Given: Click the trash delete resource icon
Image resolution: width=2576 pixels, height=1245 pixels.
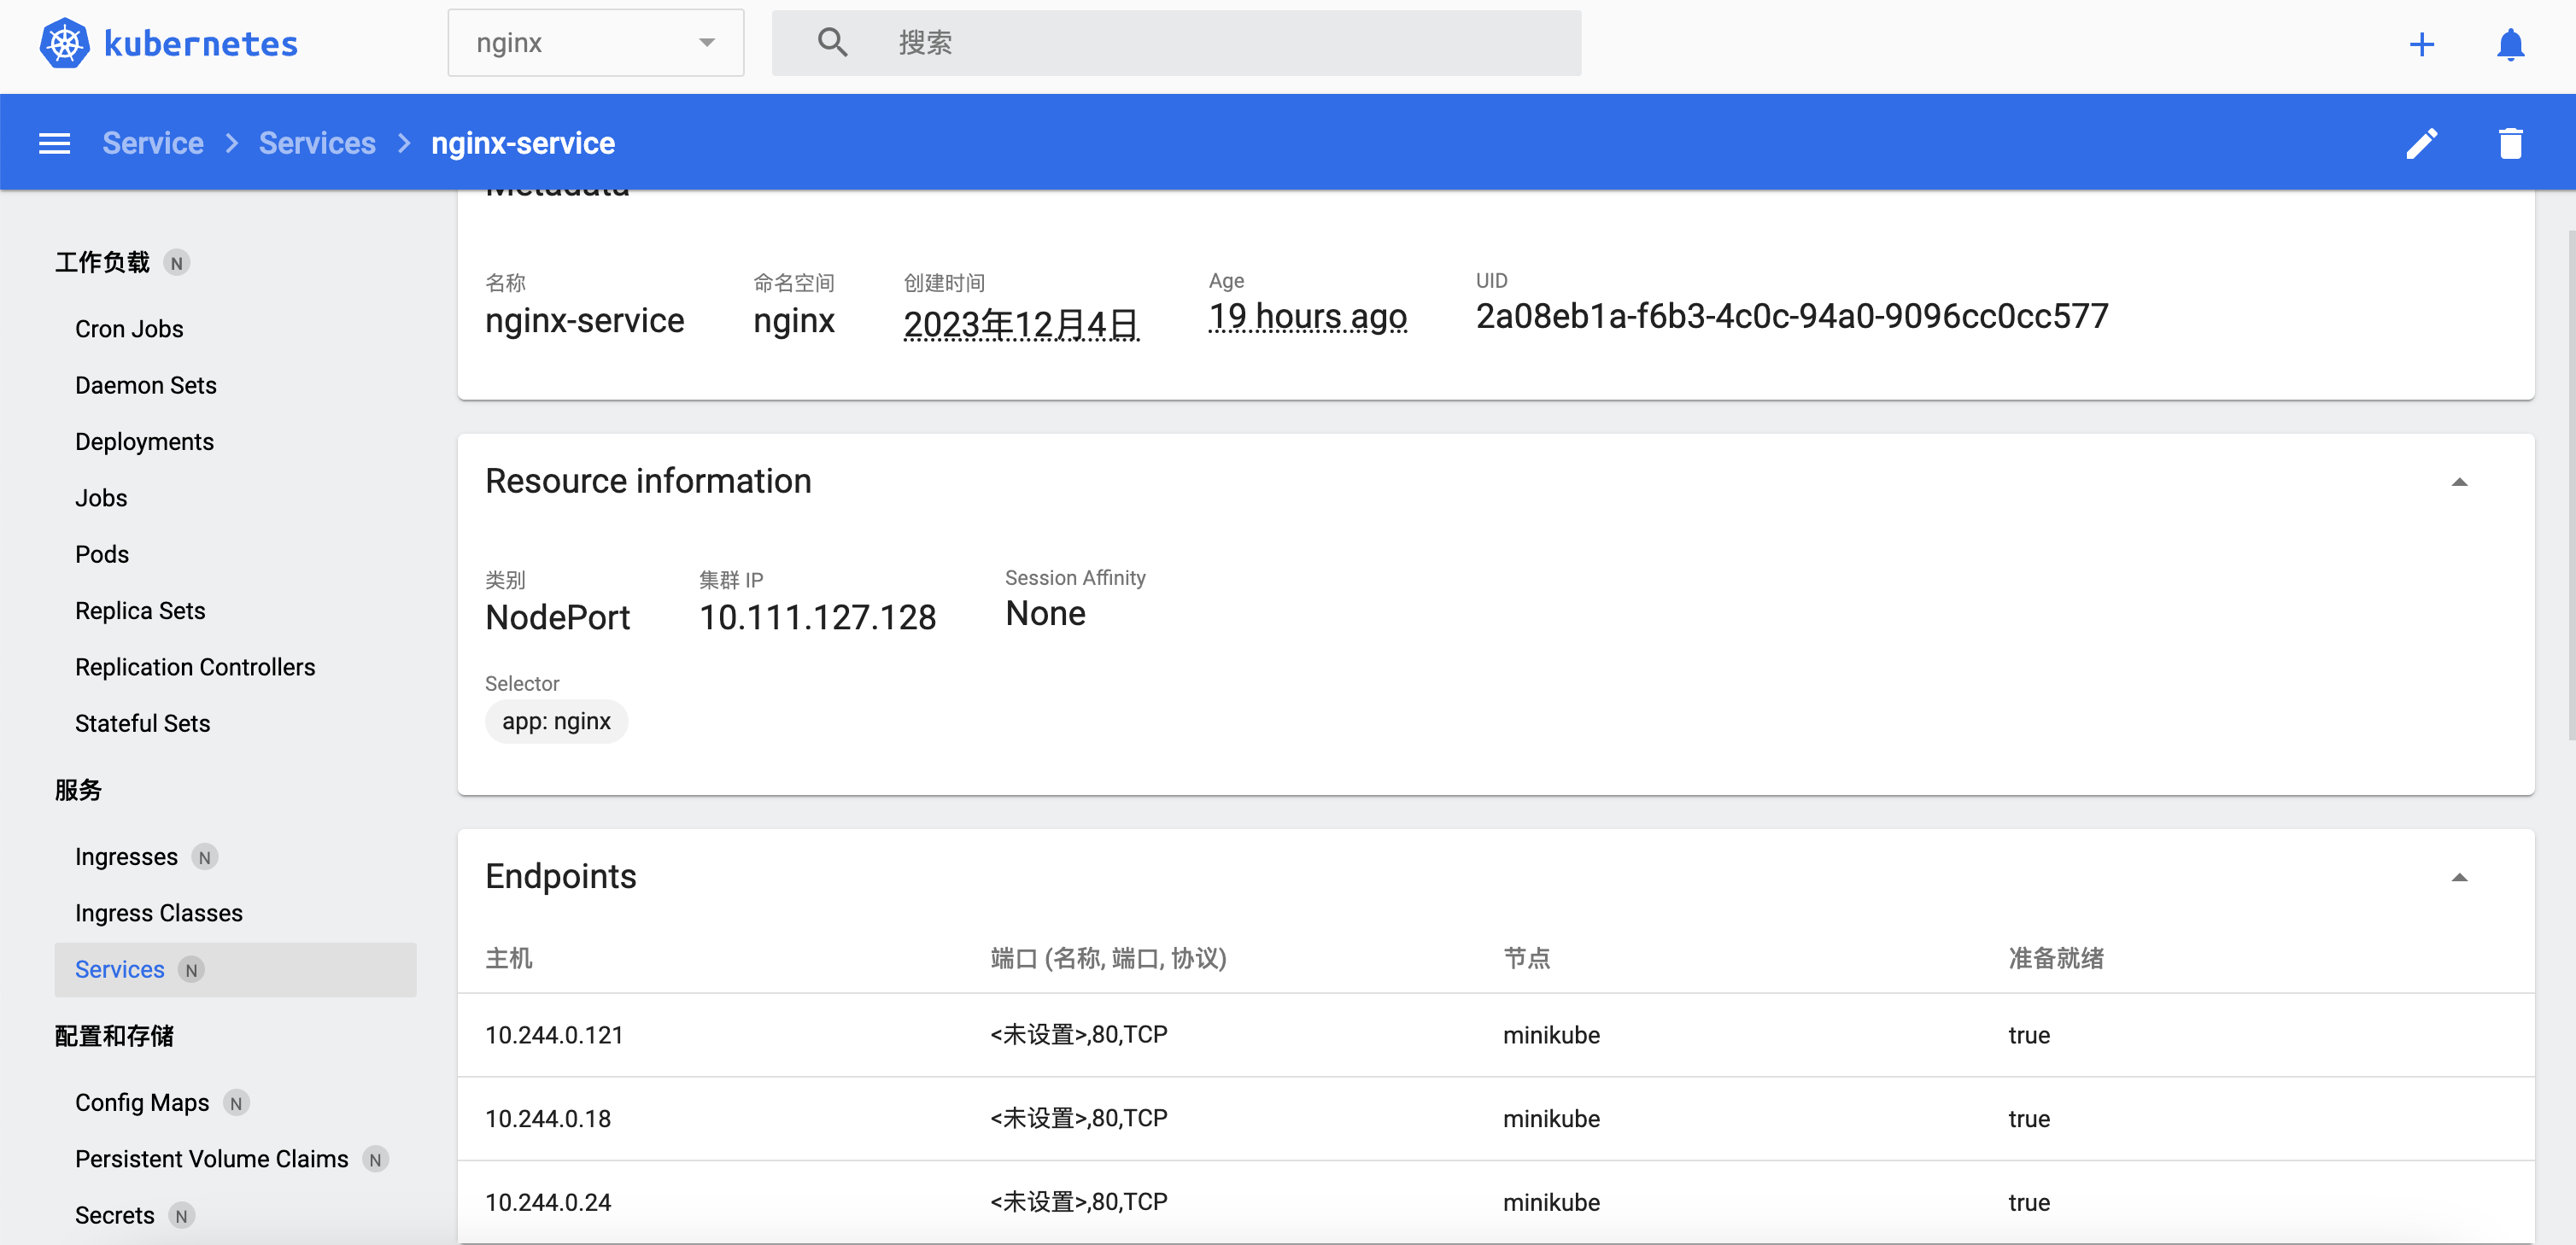Looking at the screenshot, I should (x=2510, y=143).
